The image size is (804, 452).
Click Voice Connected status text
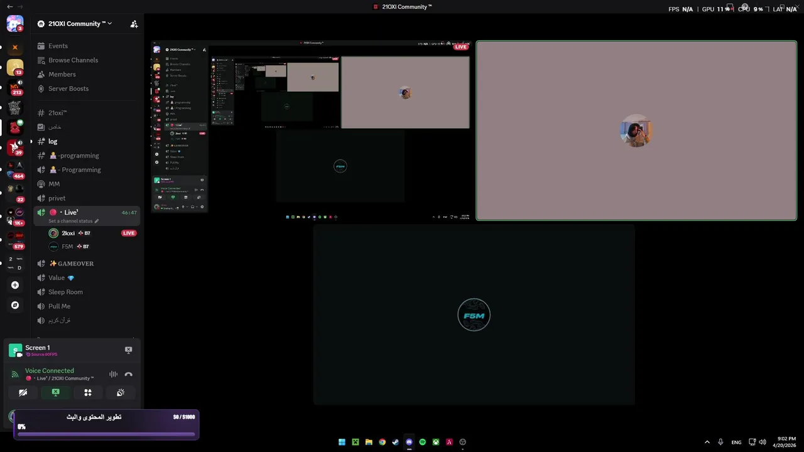click(50, 370)
